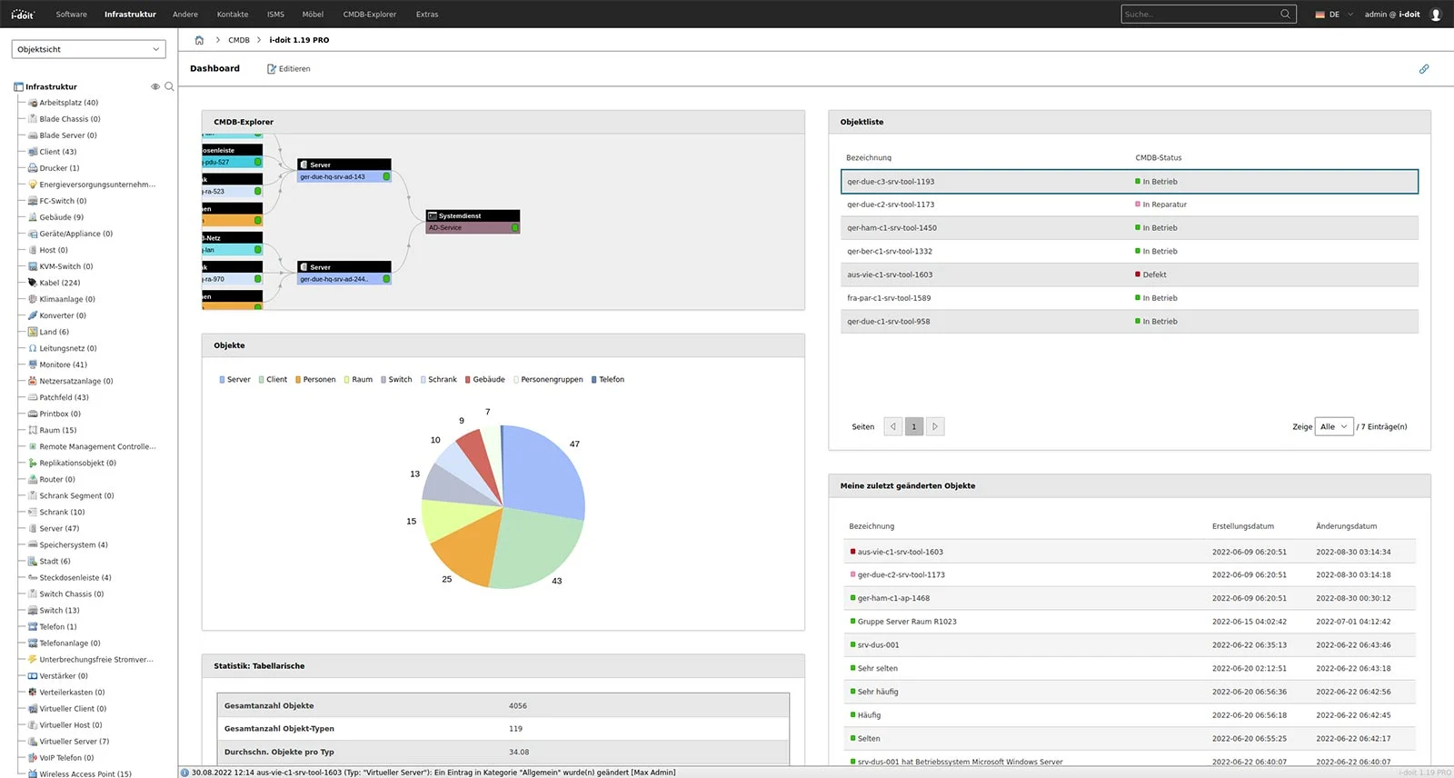The image size is (1454, 778).
Task: Open the Kontakte menu
Action: 233,15
